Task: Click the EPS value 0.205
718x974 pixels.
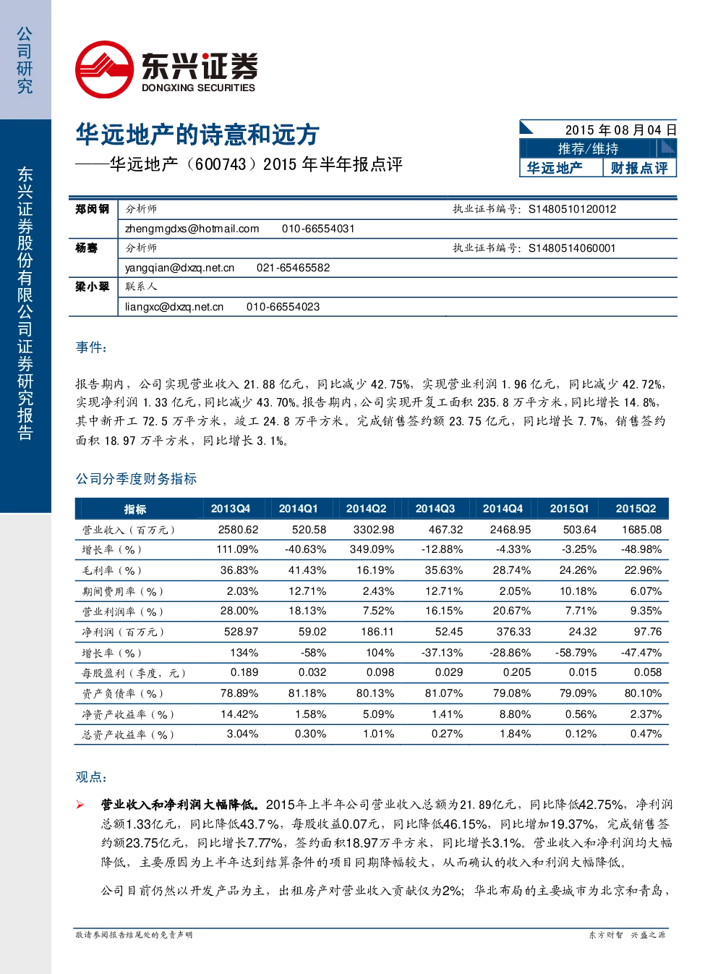Action: point(517,673)
